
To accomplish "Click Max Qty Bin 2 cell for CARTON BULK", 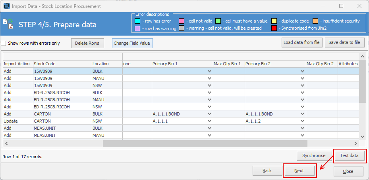I will click(322, 114).
